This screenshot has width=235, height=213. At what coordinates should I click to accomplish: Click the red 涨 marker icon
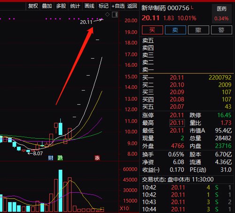point(97,158)
